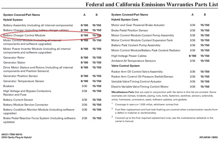Select the Hybrid System section heading
Screen dimensions: 220x141
[13, 20]
